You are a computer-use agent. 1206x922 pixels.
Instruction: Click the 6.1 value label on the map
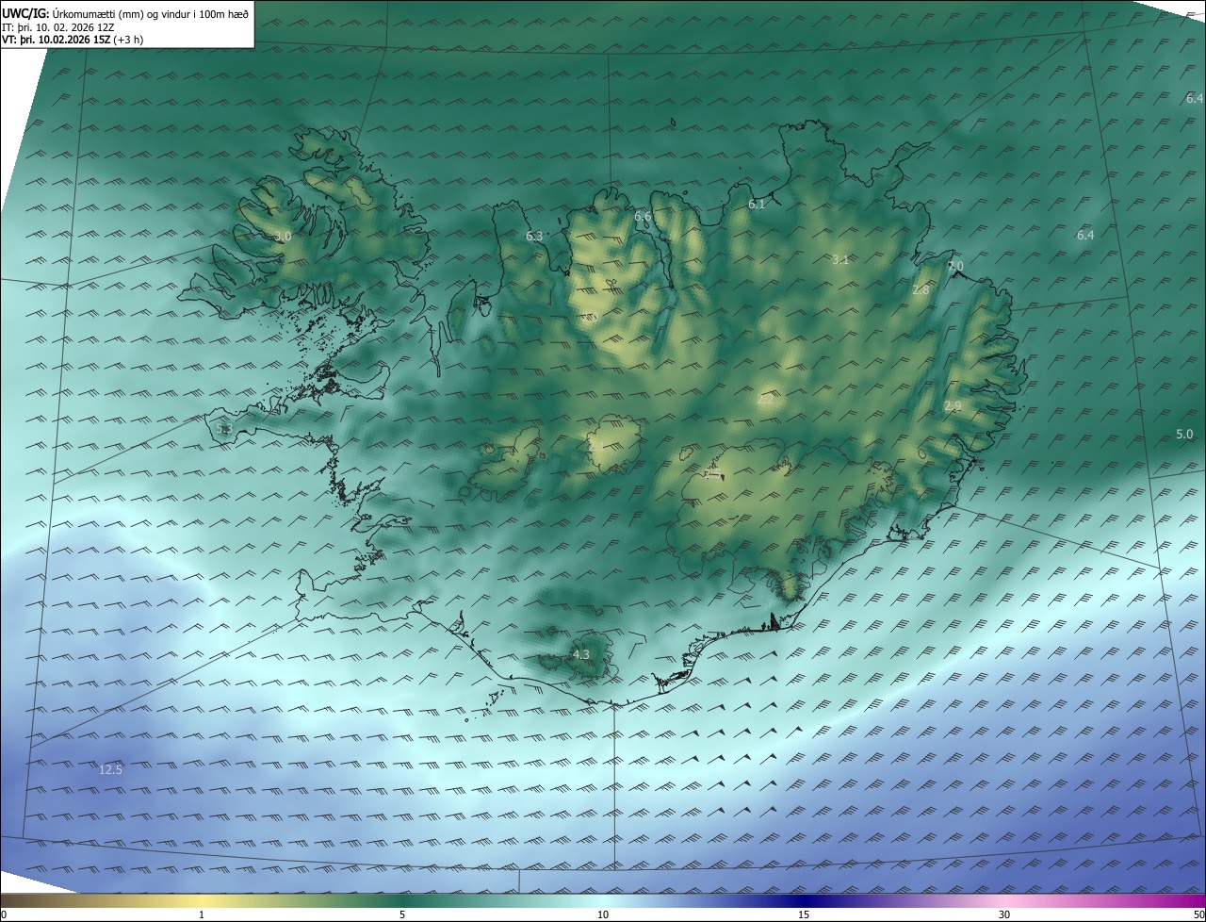tap(757, 205)
